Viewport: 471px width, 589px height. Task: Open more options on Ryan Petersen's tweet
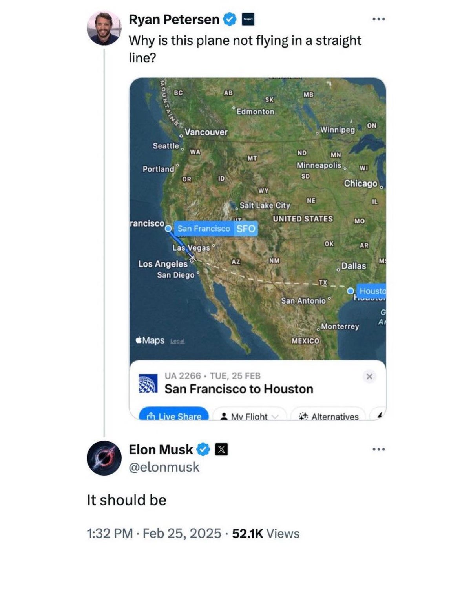click(x=378, y=19)
